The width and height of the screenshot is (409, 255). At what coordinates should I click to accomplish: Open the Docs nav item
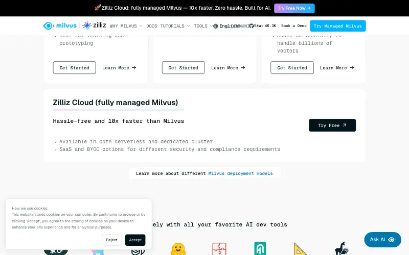pos(151,26)
